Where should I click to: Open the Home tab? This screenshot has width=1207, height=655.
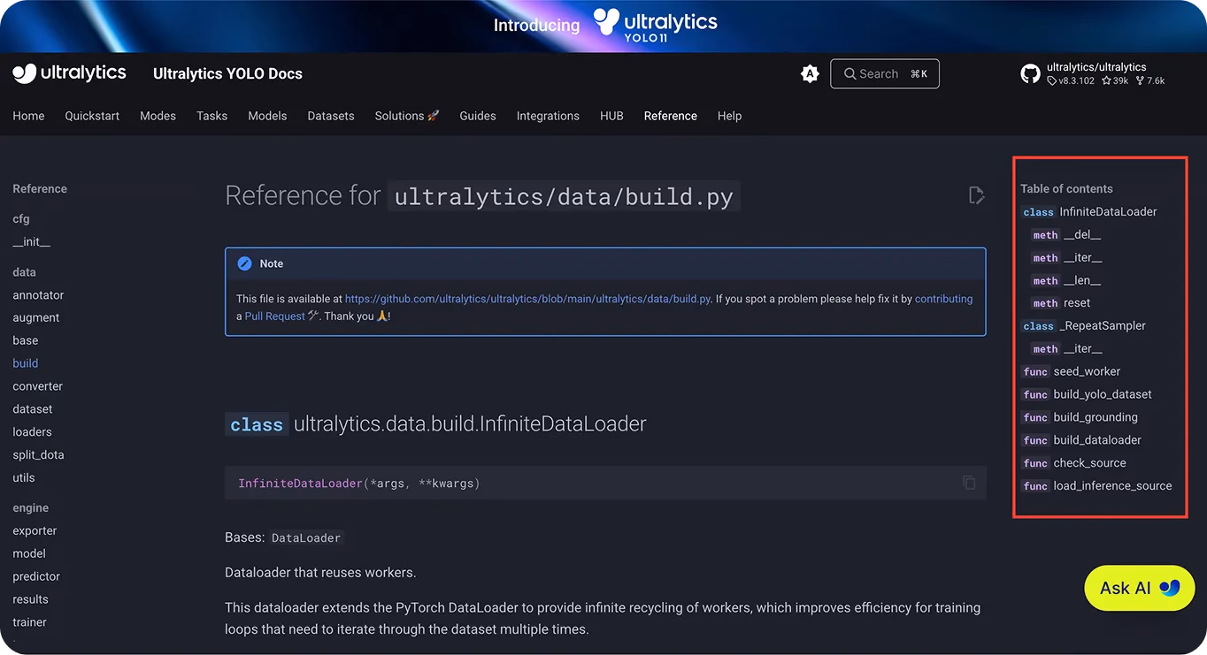(28, 116)
